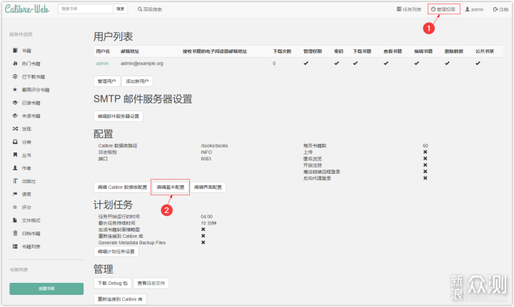Click 编辑邮件服务器设置 button
Image resolution: width=514 pixels, height=307 pixels.
tap(119, 116)
